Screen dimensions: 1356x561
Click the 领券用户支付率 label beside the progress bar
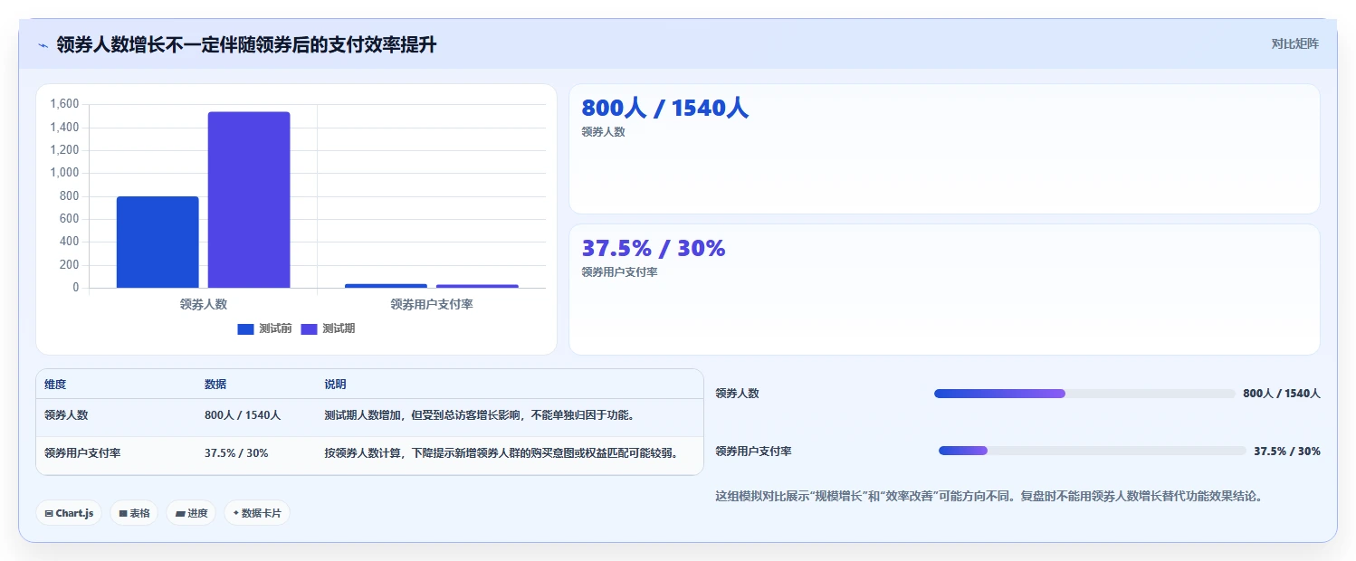click(753, 451)
